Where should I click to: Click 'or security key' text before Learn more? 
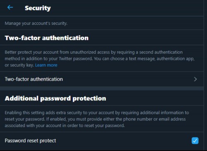(19, 65)
